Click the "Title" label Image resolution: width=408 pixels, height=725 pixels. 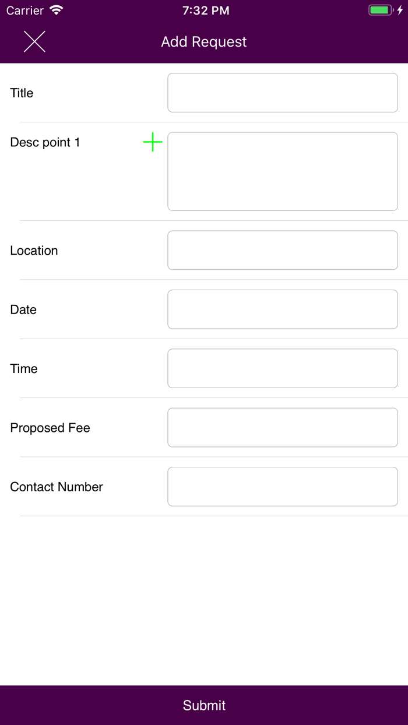point(22,93)
